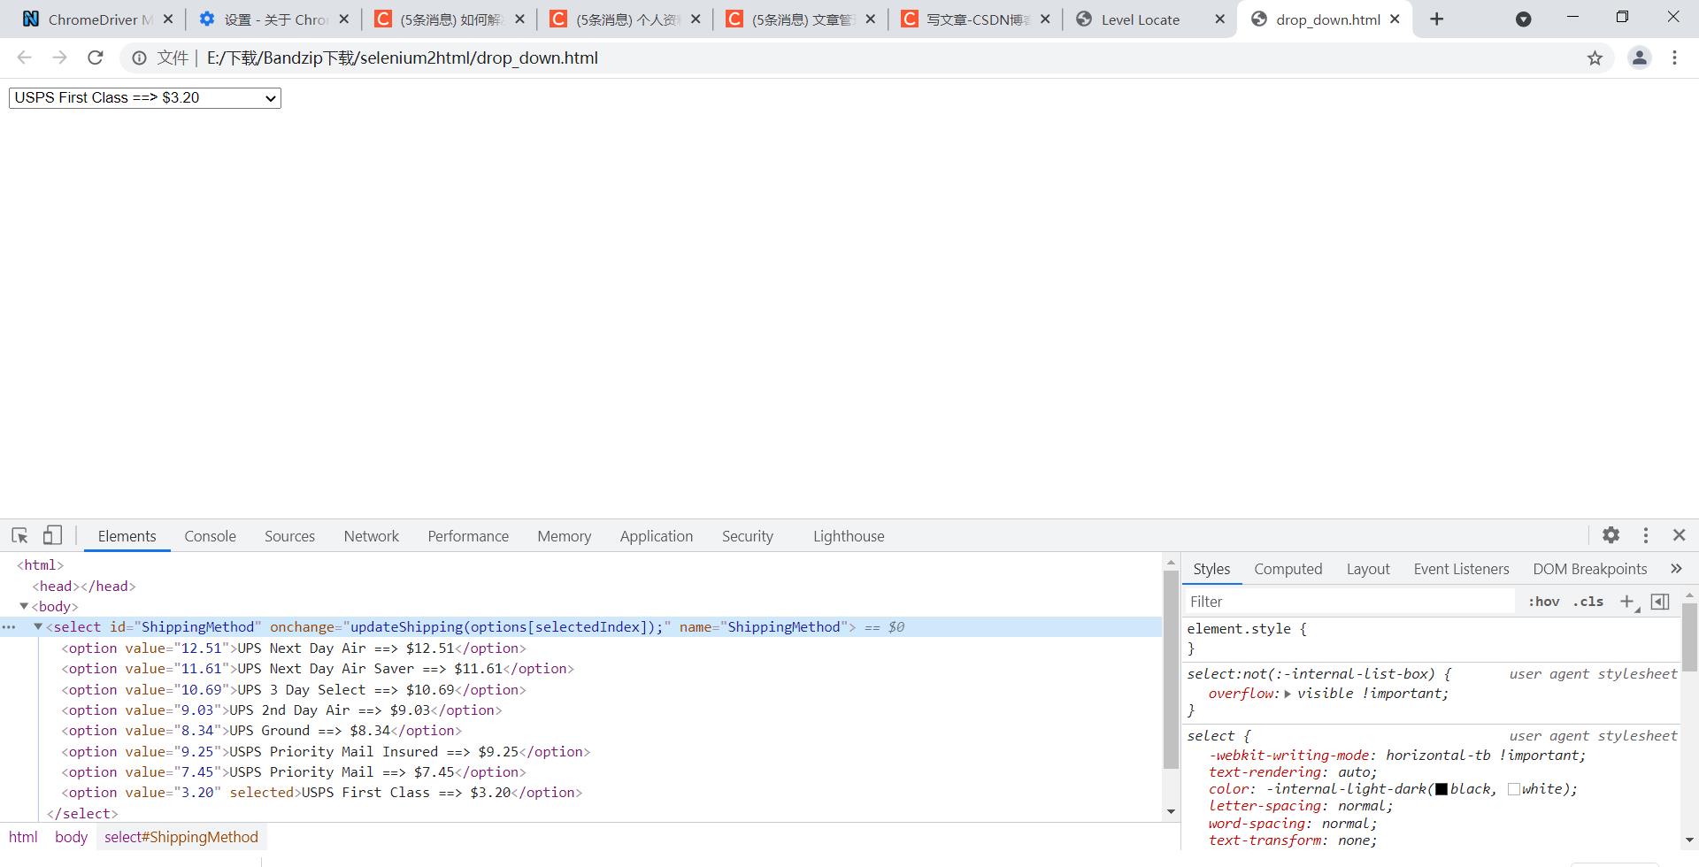Open the Chrome profile avatar menu
The width and height of the screenshot is (1699, 867).
pyautogui.click(x=1639, y=58)
